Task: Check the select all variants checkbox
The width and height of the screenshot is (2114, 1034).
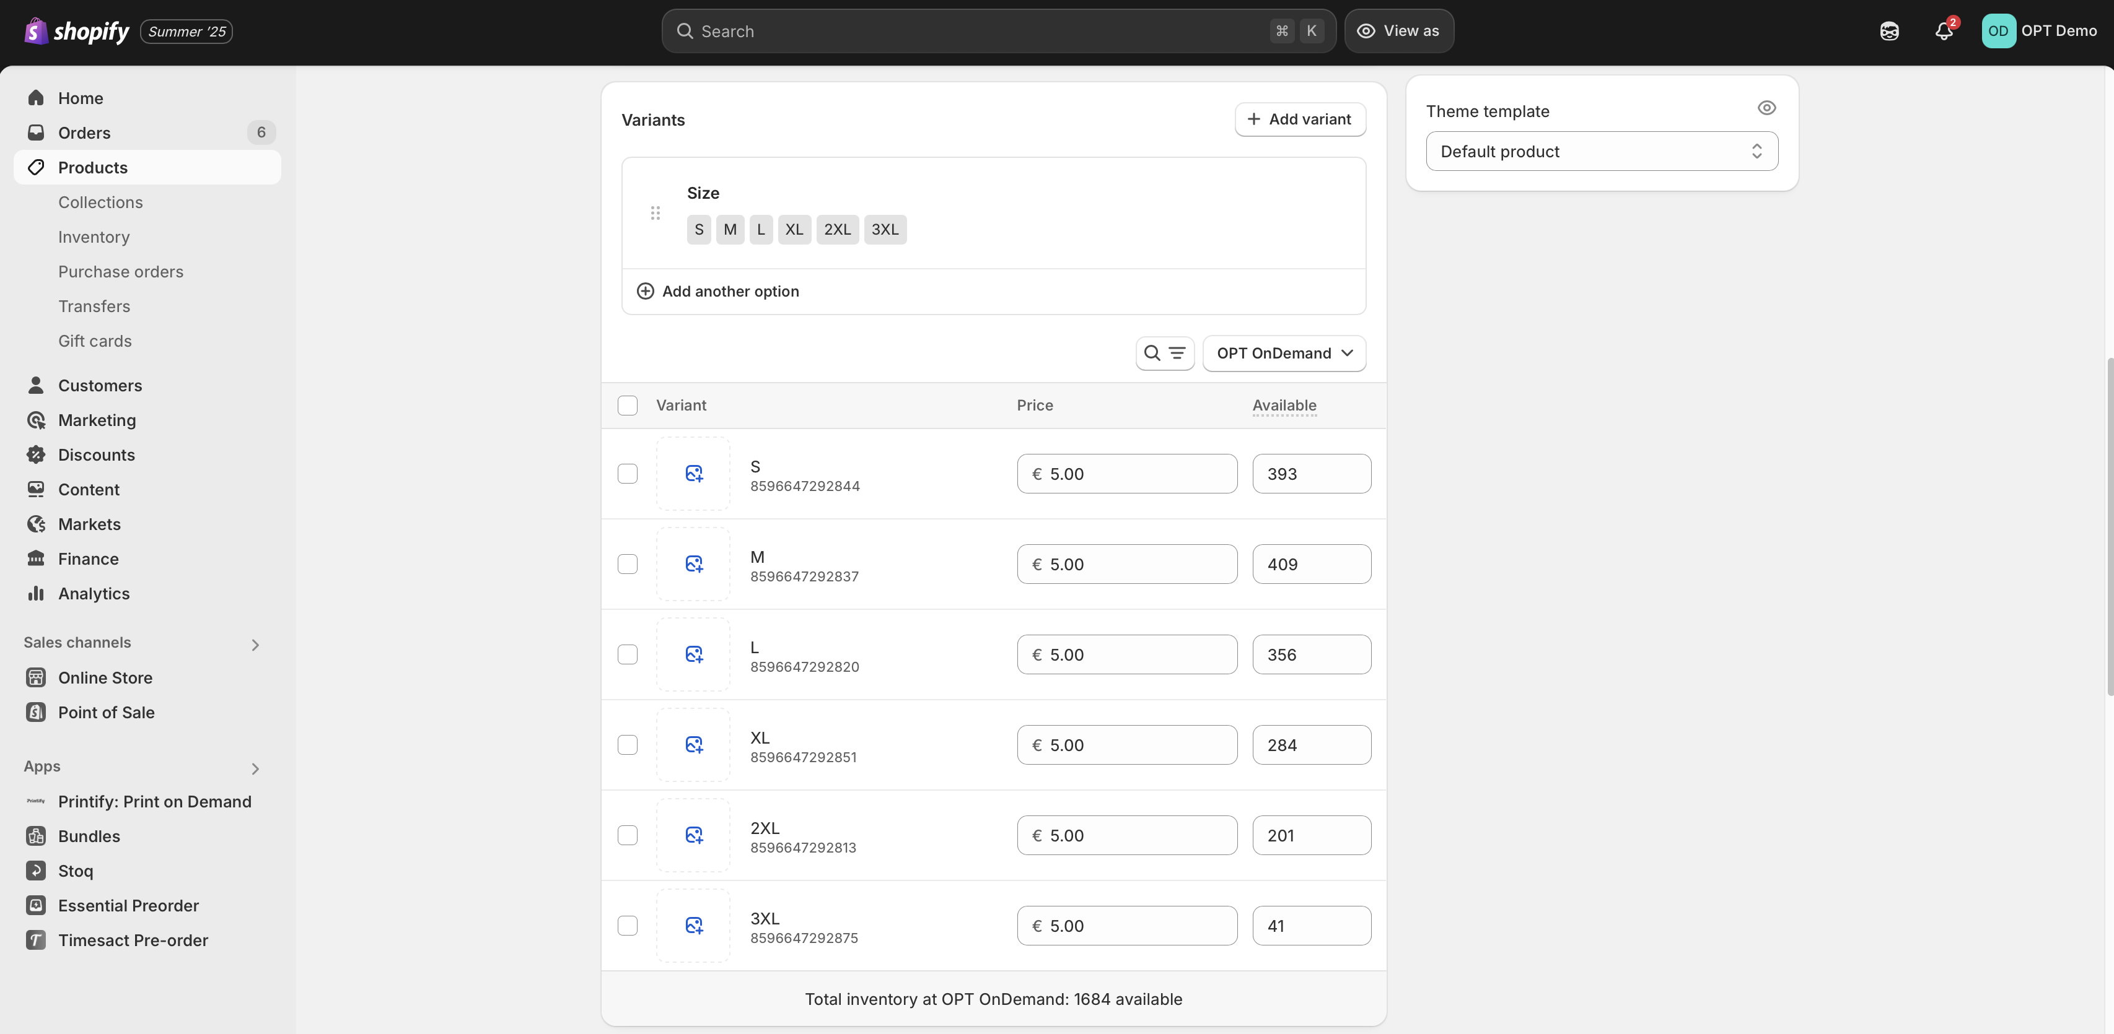Action: tap(627, 406)
